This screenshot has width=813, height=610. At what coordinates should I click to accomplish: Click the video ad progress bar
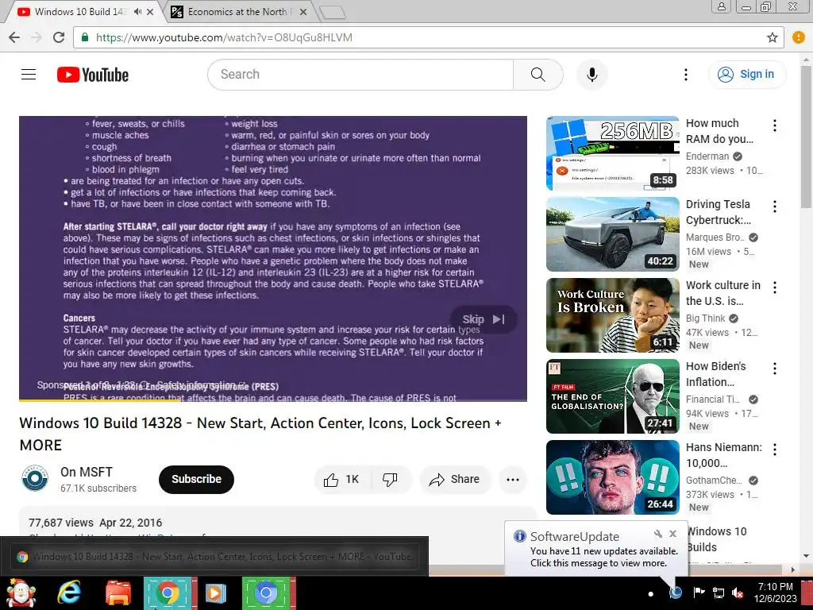[x=273, y=400]
